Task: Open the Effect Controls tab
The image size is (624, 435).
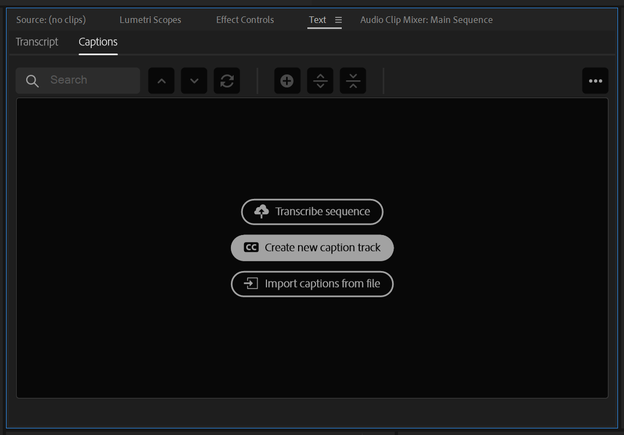Action: [x=245, y=20]
